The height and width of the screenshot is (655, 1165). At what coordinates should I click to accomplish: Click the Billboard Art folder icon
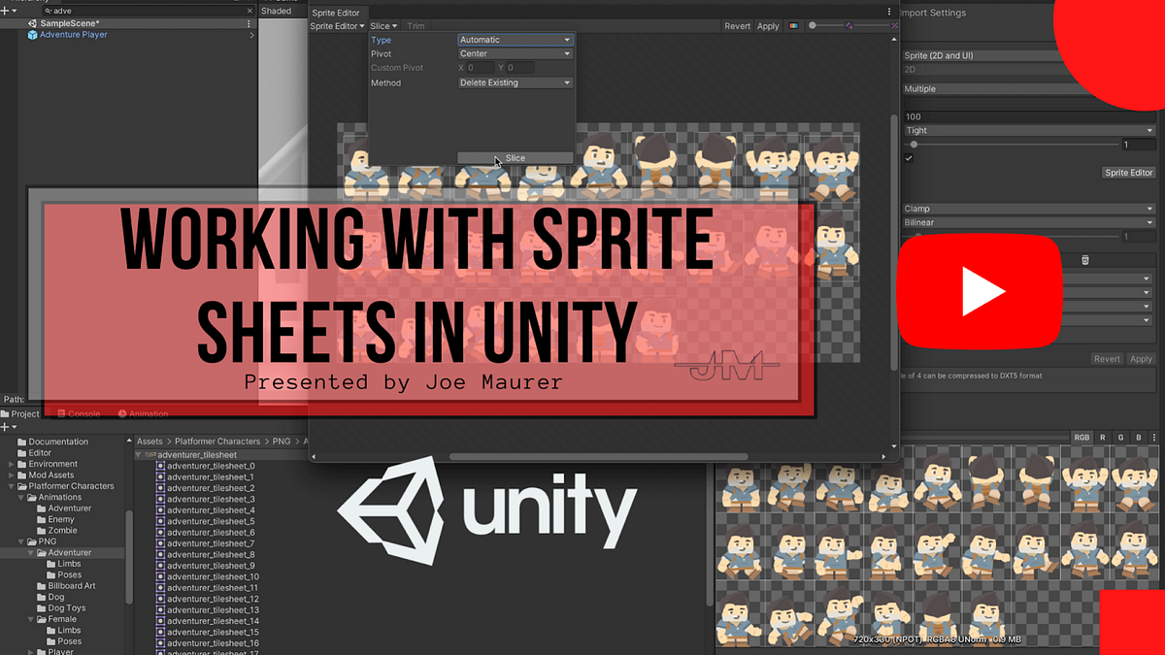(x=41, y=586)
